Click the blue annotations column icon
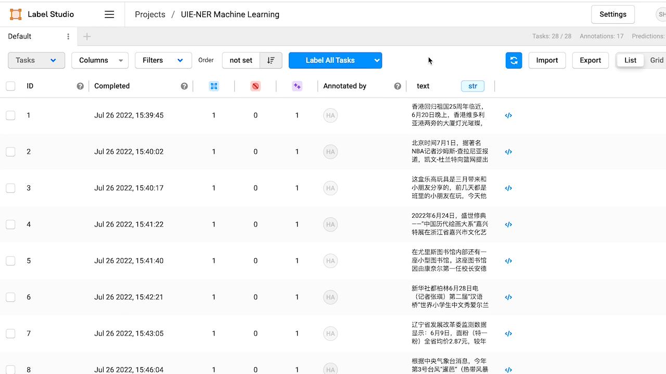 (214, 86)
